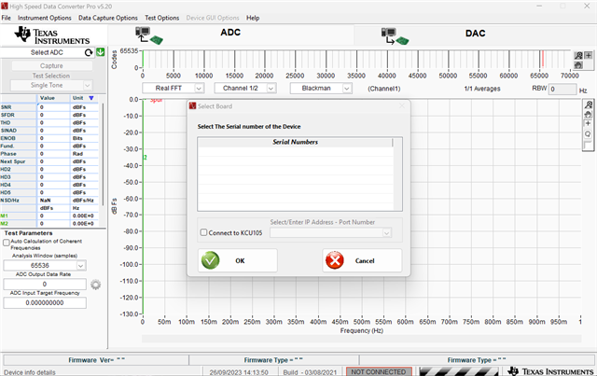Screen dimensions: 597x376
Task: Close the Select Board dialog
Action: click(x=402, y=106)
